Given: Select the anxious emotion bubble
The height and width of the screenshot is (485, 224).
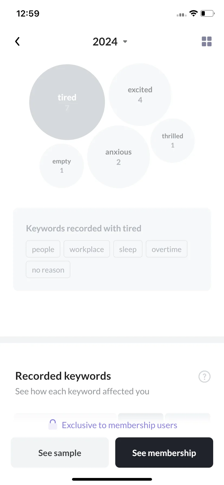Looking at the screenshot, I should [x=118, y=157].
